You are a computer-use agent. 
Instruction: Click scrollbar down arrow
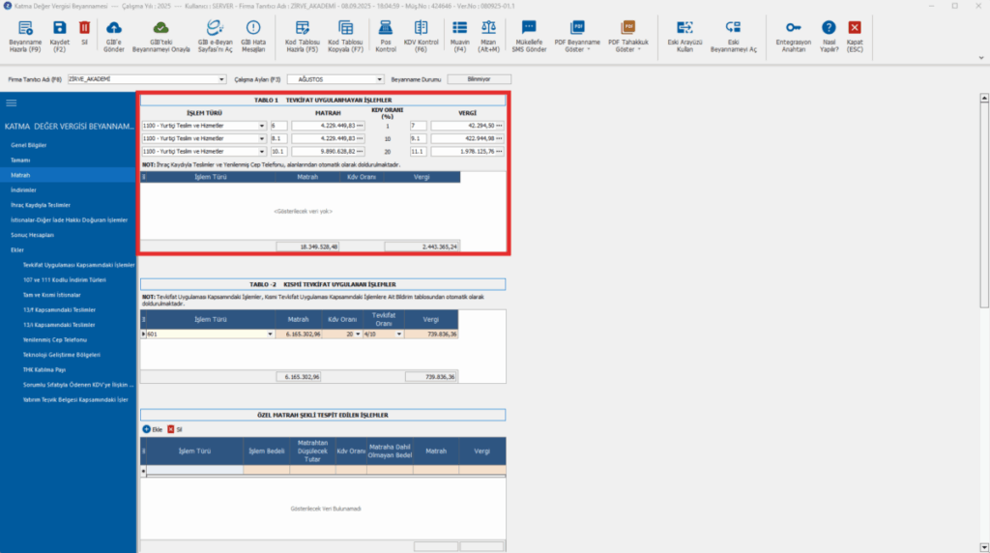984,548
